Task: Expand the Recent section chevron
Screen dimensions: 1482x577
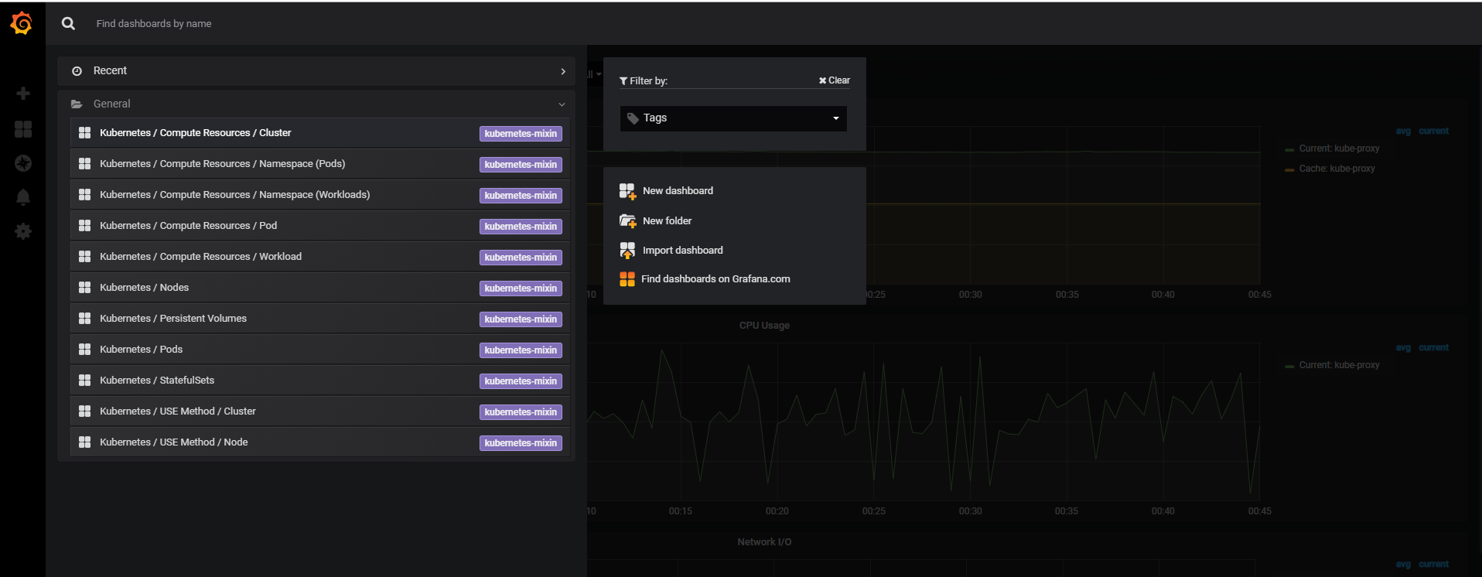Action: 563,71
